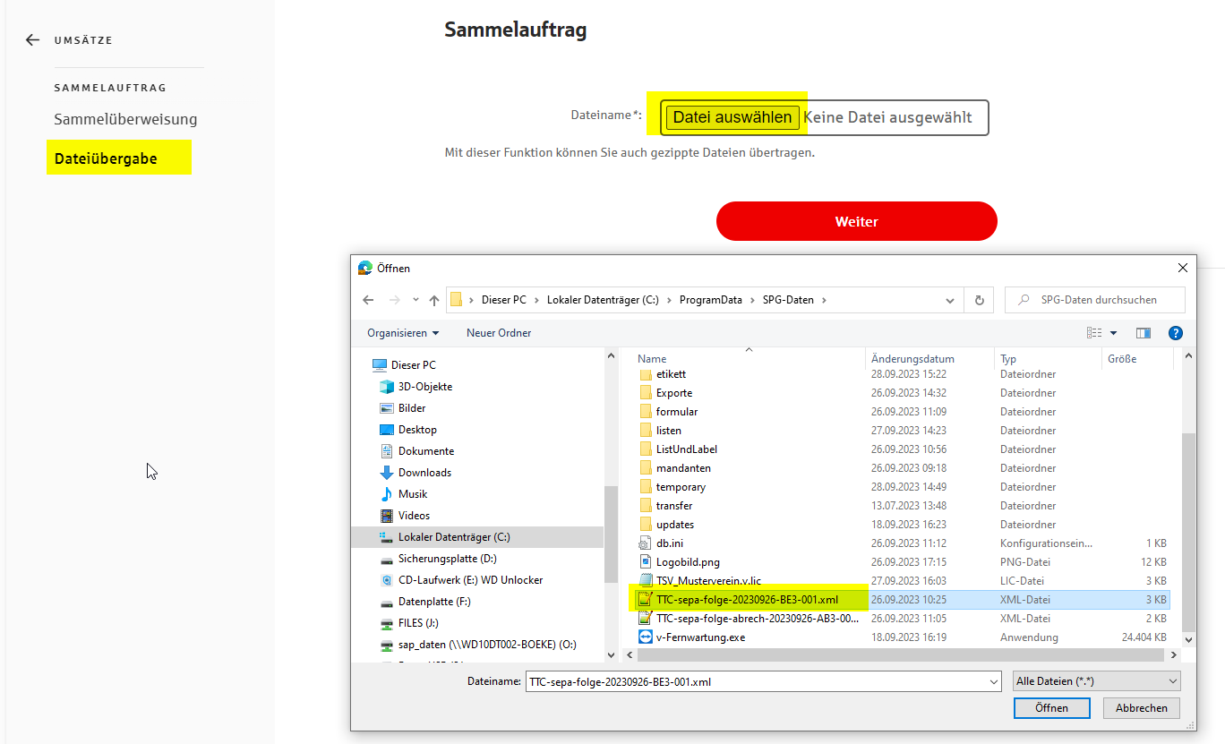Screen dimensions: 1225x744
Task: Select Dateiübergabe in the sidebar
Action: point(106,158)
